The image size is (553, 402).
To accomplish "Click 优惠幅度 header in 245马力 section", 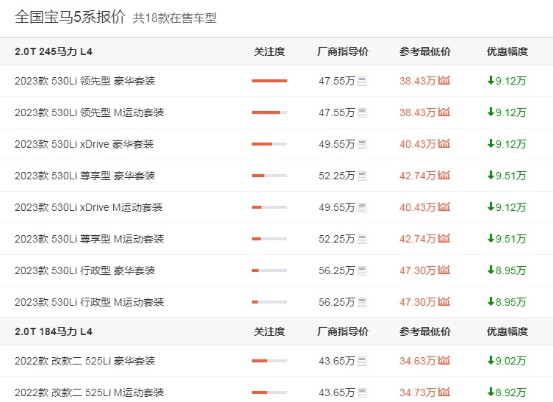I will coord(507,52).
